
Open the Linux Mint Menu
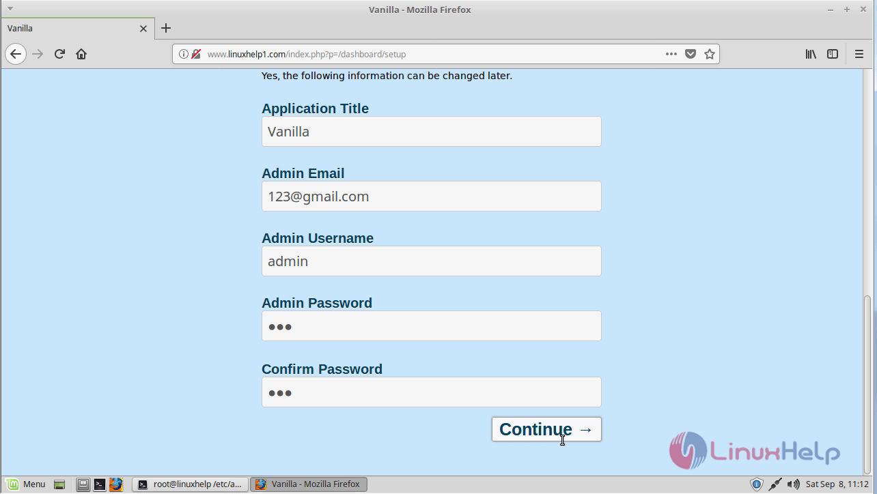pos(27,484)
